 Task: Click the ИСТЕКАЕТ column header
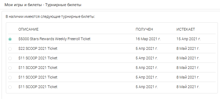pyautogui.click(x=186, y=29)
